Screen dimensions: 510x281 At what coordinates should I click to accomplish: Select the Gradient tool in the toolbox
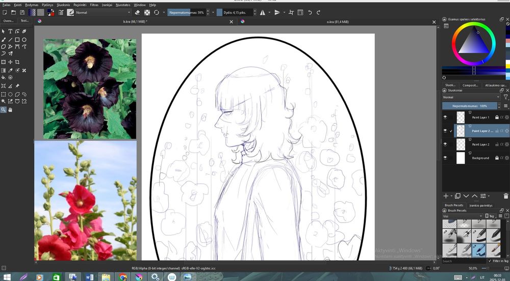[3, 70]
